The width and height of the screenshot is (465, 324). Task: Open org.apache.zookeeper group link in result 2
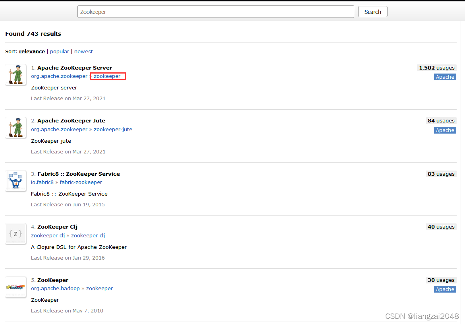(59, 130)
